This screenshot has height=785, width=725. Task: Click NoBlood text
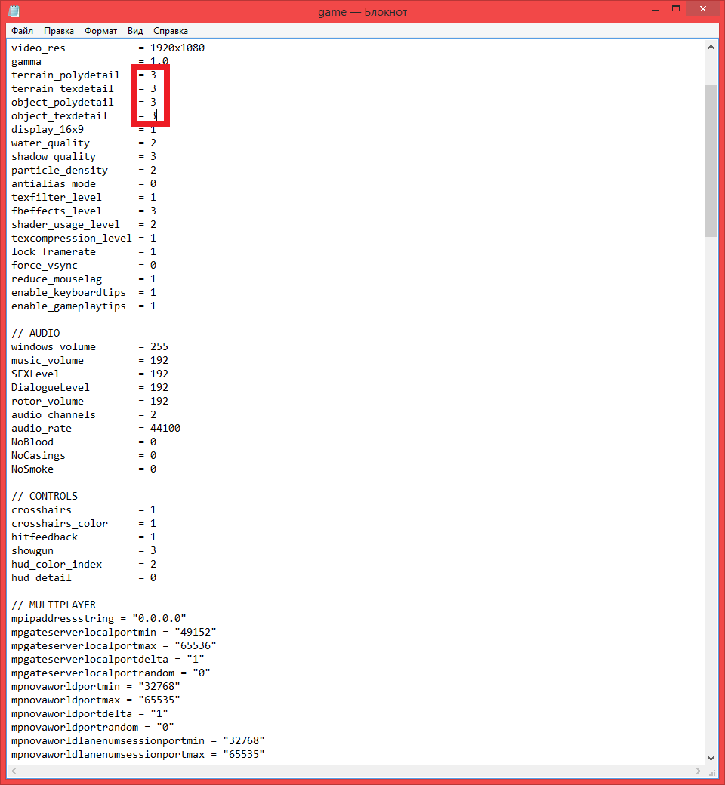[x=32, y=442]
